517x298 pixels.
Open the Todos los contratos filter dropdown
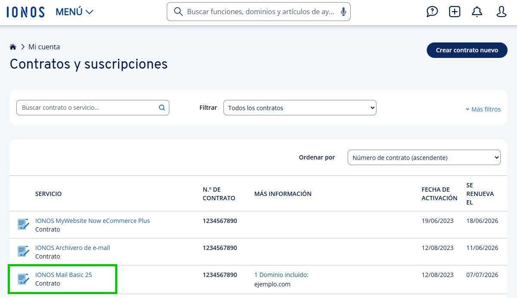[x=300, y=108]
